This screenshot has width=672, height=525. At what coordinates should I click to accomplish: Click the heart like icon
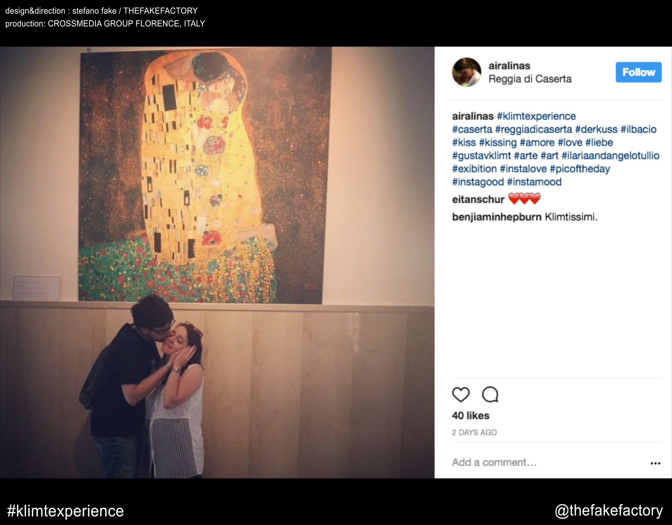(x=461, y=394)
